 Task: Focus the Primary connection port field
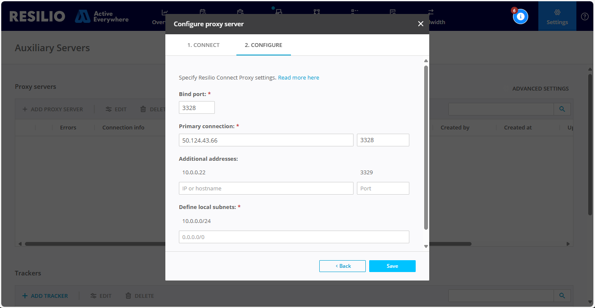click(x=383, y=140)
